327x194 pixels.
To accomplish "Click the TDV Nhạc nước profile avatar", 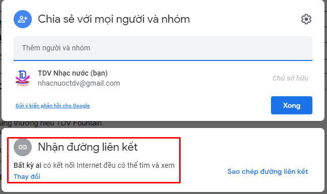I will point(23,78).
